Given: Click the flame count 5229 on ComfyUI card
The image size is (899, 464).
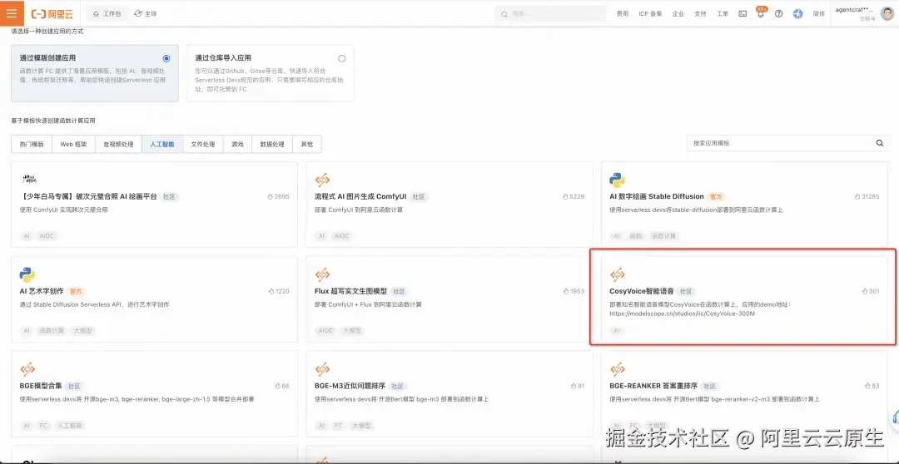Looking at the screenshot, I should 573,196.
